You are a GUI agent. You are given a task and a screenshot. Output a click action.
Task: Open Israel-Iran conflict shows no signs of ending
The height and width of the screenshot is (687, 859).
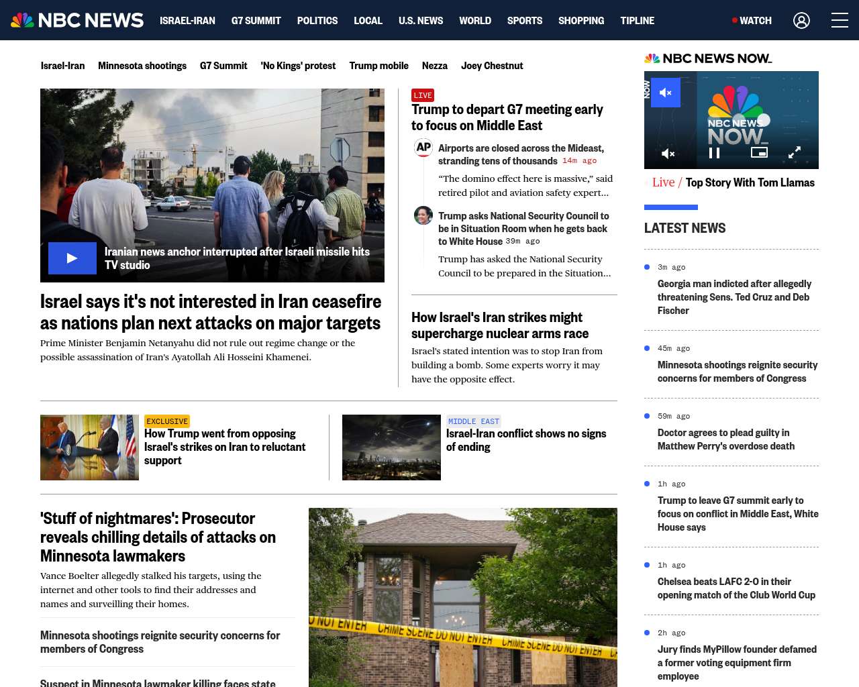click(526, 440)
